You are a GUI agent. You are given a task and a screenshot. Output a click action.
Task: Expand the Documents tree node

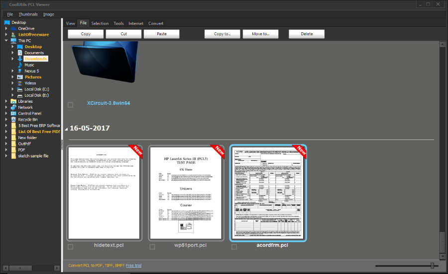click(x=12, y=53)
